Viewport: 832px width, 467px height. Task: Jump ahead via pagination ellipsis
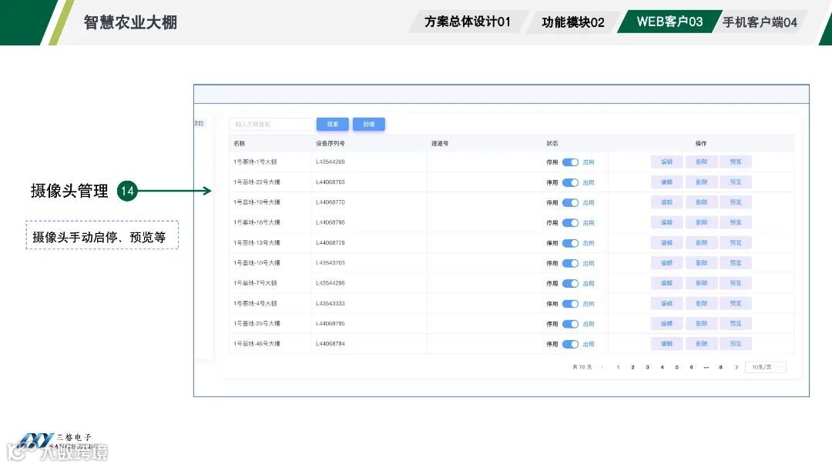[706, 367]
